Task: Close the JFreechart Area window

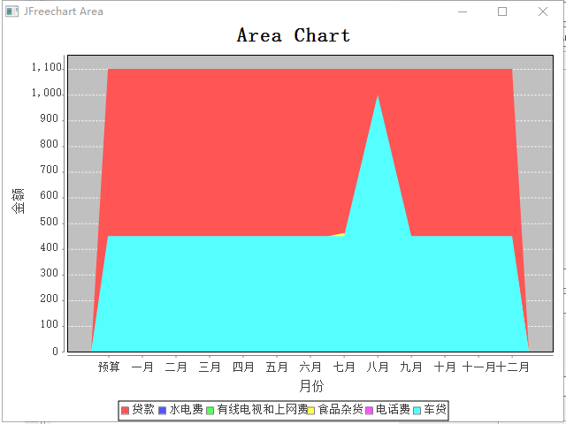Action: coord(543,11)
